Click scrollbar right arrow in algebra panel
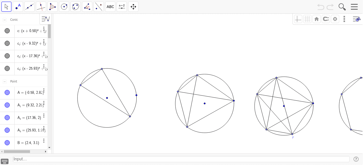Image resolution: width=363 pixels, height=165 pixels. [x=46, y=151]
